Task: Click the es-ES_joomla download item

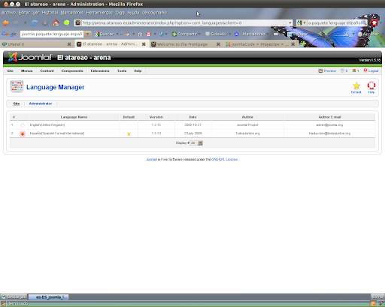Action: 48,297
